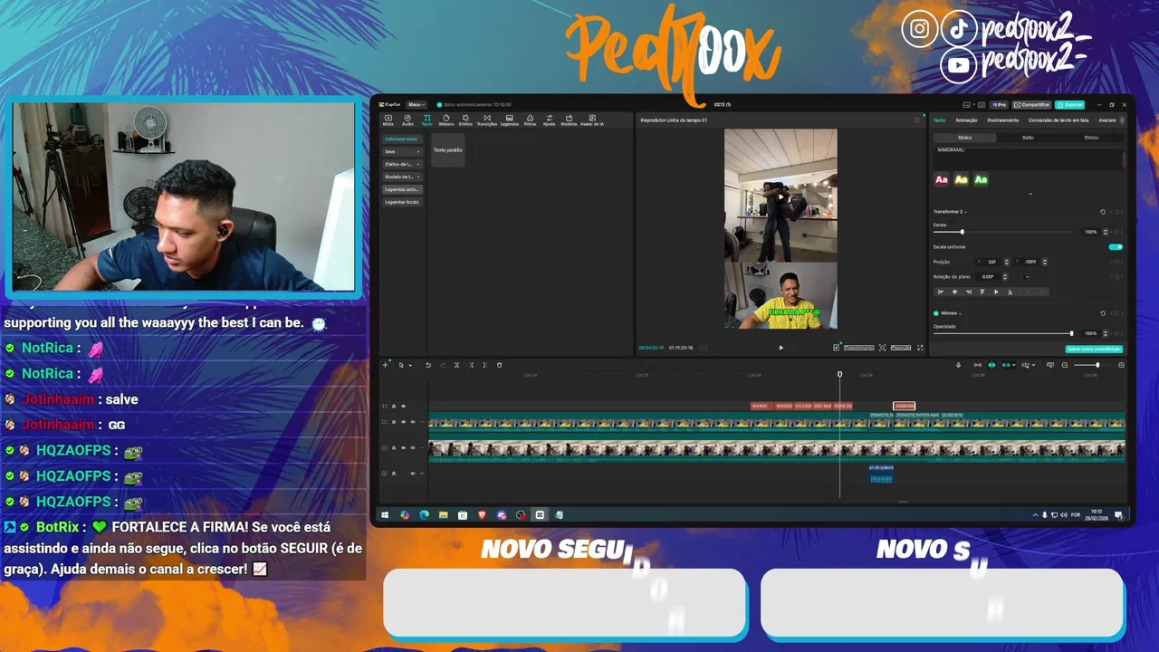Click the split clip tool in timeline toolbar
Viewport: 1159px width, 652px height.
click(x=457, y=365)
